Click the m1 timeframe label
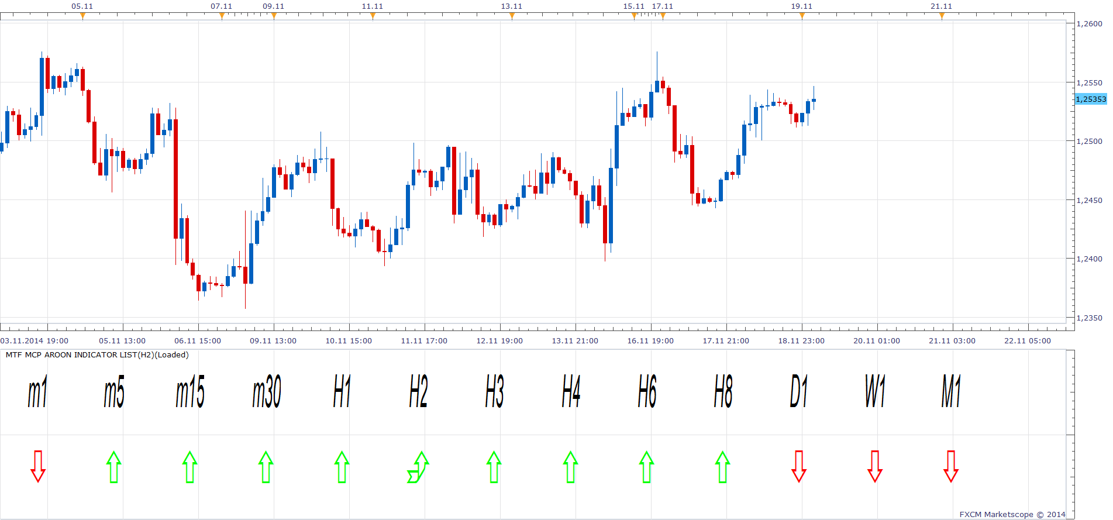 38,391
